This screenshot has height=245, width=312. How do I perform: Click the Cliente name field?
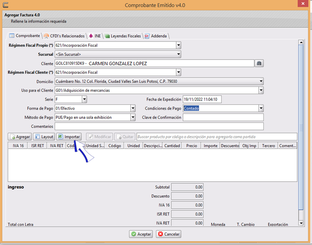155,63
